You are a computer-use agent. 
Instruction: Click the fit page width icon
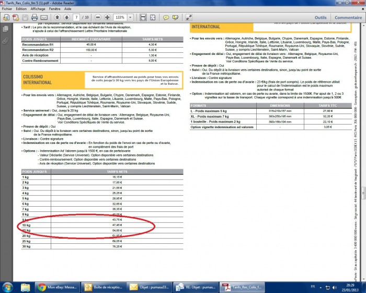143,17
